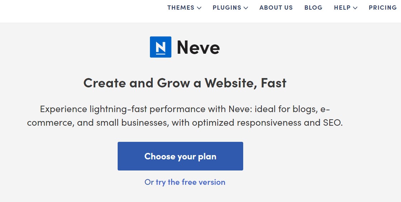Navigate to Pricing in the header
This screenshot has width=401, height=202.
(382, 8)
